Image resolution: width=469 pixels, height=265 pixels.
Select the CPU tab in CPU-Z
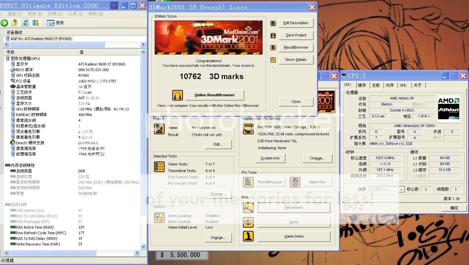pyautogui.click(x=348, y=85)
